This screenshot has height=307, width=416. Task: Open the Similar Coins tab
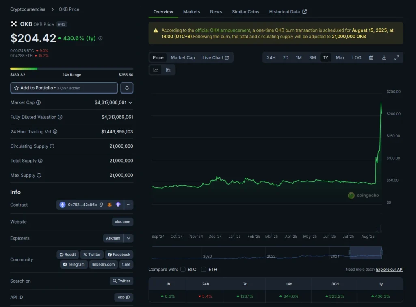[x=245, y=12]
